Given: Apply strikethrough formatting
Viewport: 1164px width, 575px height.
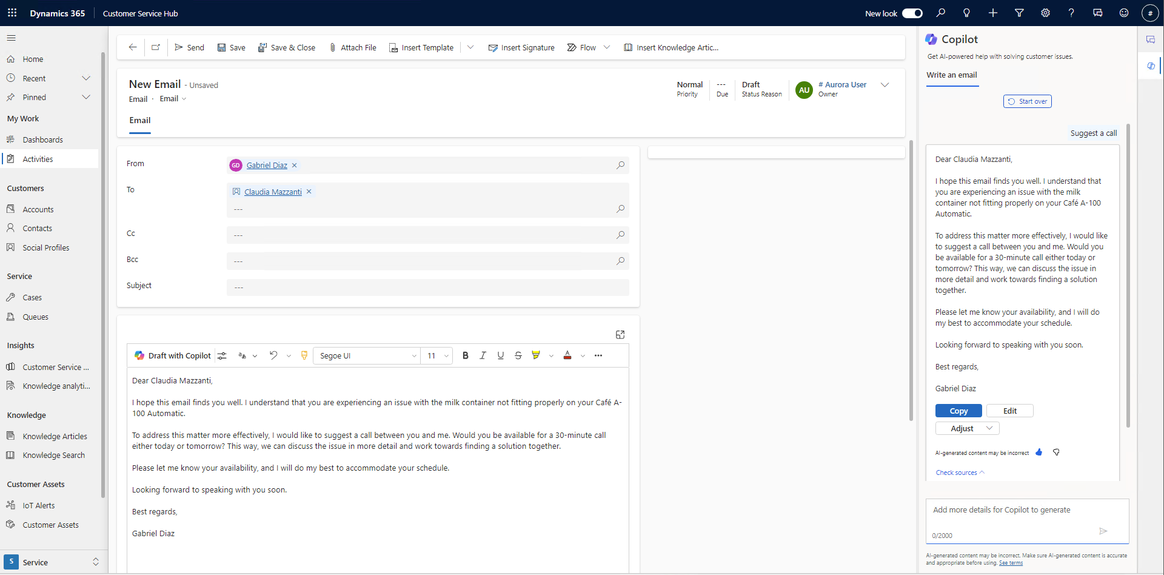Looking at the screenshot, I should click(x=518, y=355).
